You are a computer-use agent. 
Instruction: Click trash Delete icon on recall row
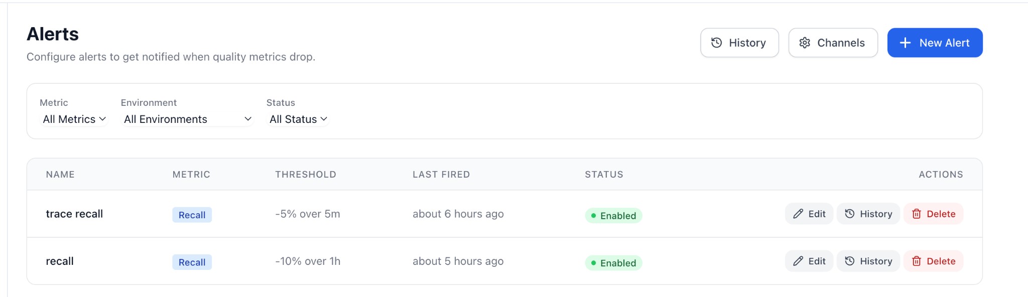(x=917, y=261)
